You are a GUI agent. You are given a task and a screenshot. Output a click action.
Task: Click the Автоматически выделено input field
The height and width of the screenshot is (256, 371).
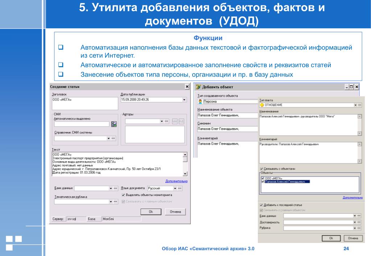pos(82,124)
